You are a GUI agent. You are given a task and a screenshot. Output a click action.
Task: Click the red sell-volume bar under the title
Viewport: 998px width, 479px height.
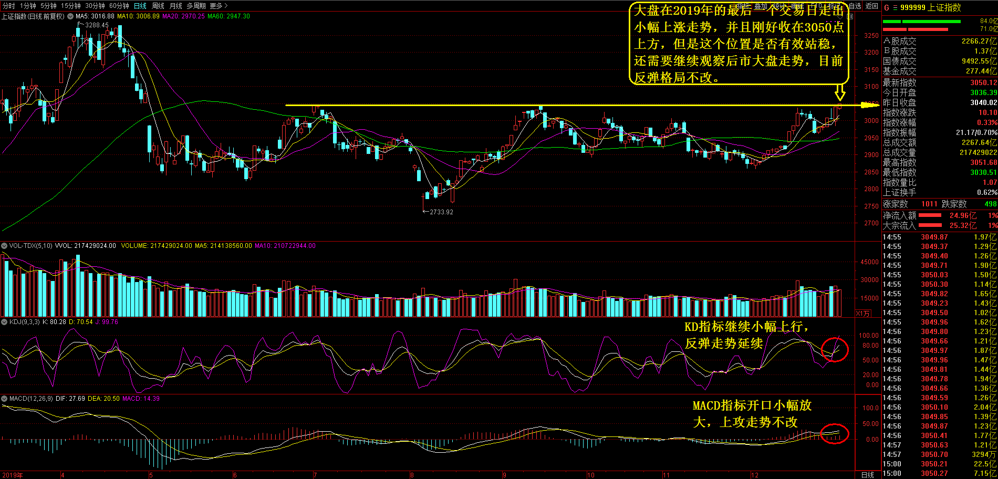click(x=915, y=29)
